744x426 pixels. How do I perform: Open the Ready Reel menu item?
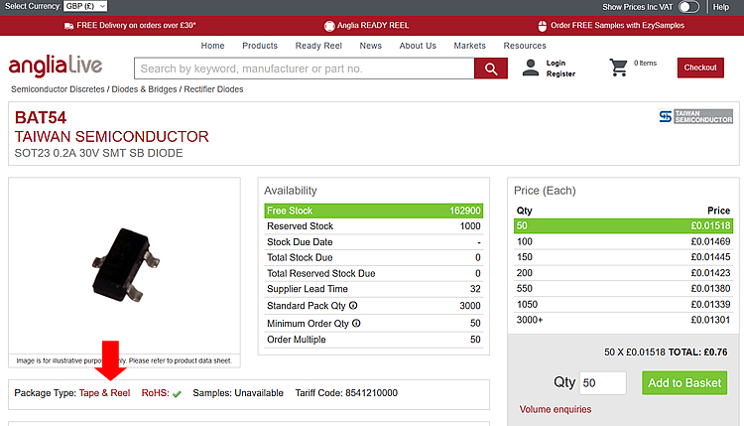318,46
